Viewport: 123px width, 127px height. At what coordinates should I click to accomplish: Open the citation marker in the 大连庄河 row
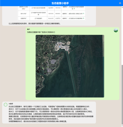point(75,9)
